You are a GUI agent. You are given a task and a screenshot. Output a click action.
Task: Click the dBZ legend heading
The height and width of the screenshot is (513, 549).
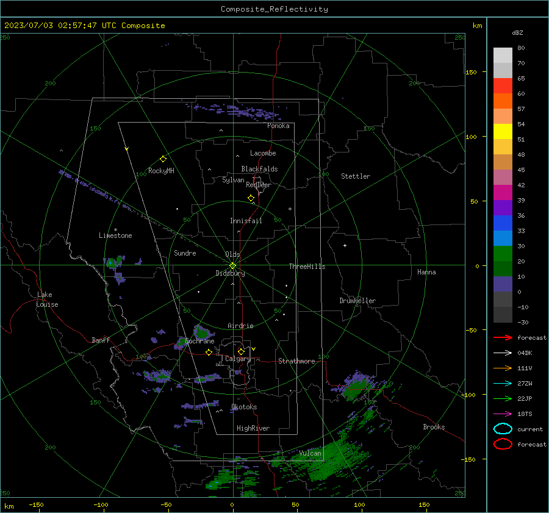point(517,32)
